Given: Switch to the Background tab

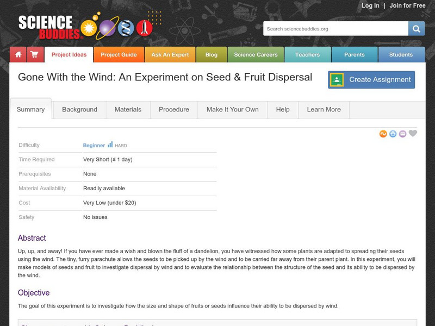Looking at the screenshot, I should 79,110.
